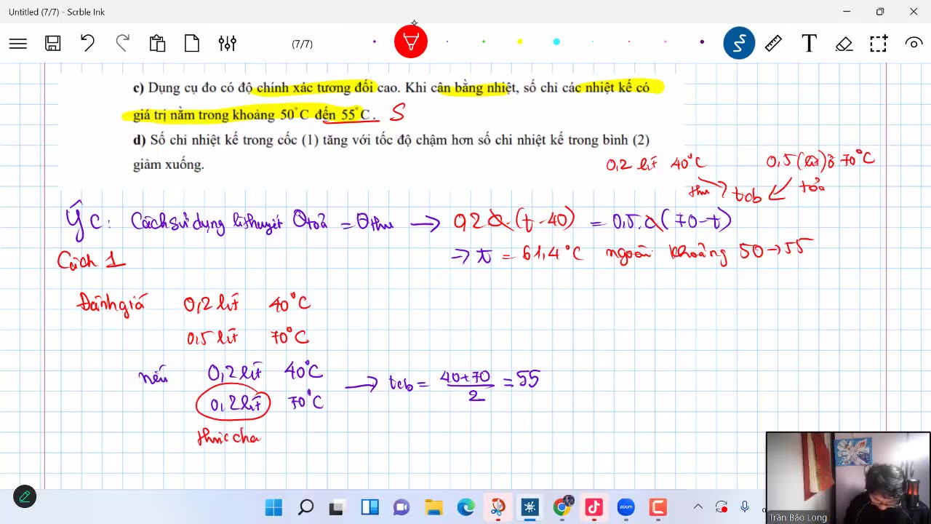Viewport: 931px width, 524px height.
Task: Toggle the eye view mode
Action: [x=914, y=44]
